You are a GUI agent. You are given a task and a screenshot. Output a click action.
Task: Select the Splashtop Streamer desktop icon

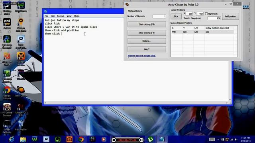7,42
